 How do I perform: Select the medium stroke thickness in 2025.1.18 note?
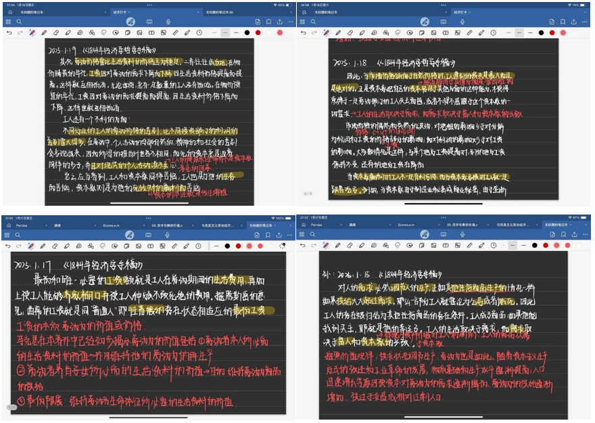click(x=519, y=32)
